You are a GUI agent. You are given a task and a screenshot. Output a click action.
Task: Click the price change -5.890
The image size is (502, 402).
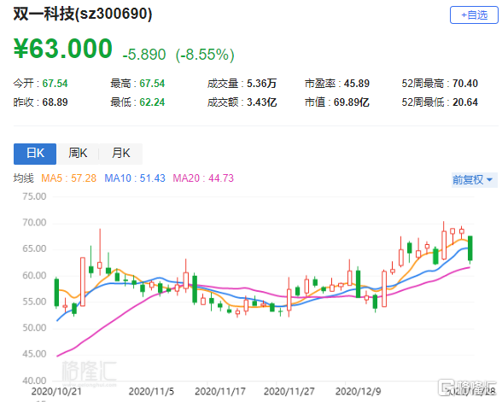point(144,55)
